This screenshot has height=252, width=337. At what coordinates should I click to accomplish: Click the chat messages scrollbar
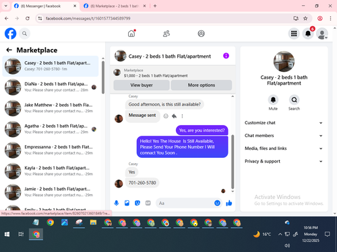click(233, 162)
